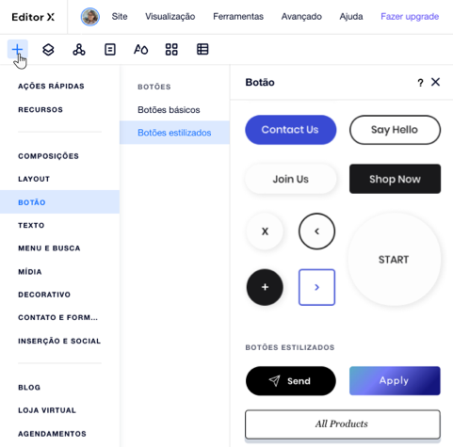Click the user profile avatar
This screenshot has height=447, width=453.
[90, 17]
